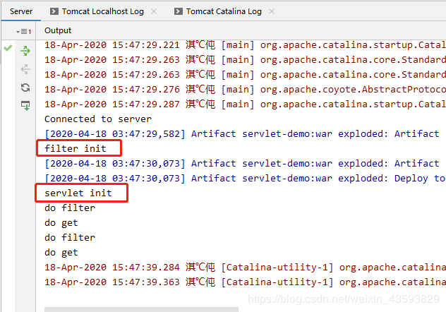Image resolution: width=446 pixels, height=312 pixels.
Task: Click the Refresh deployment status icon
Action: pyautogui.click(x=25, y=88)
